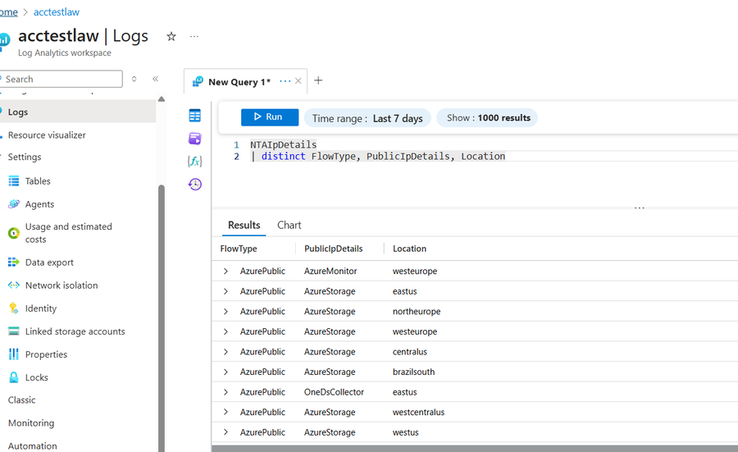Switch to the Chart tab
The width and height of the screenshot is (738, 452).
pyautogui.click(x=289, y=225)
